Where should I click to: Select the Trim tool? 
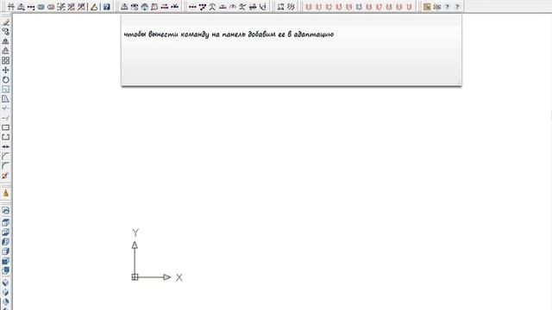tap(6, 108)
